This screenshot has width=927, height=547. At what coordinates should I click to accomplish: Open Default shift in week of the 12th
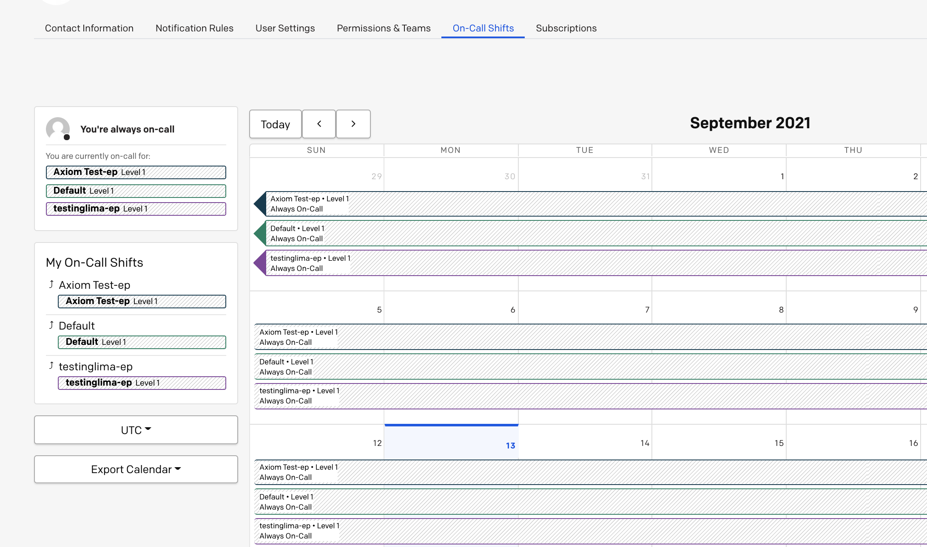click(x=591, y=502)
